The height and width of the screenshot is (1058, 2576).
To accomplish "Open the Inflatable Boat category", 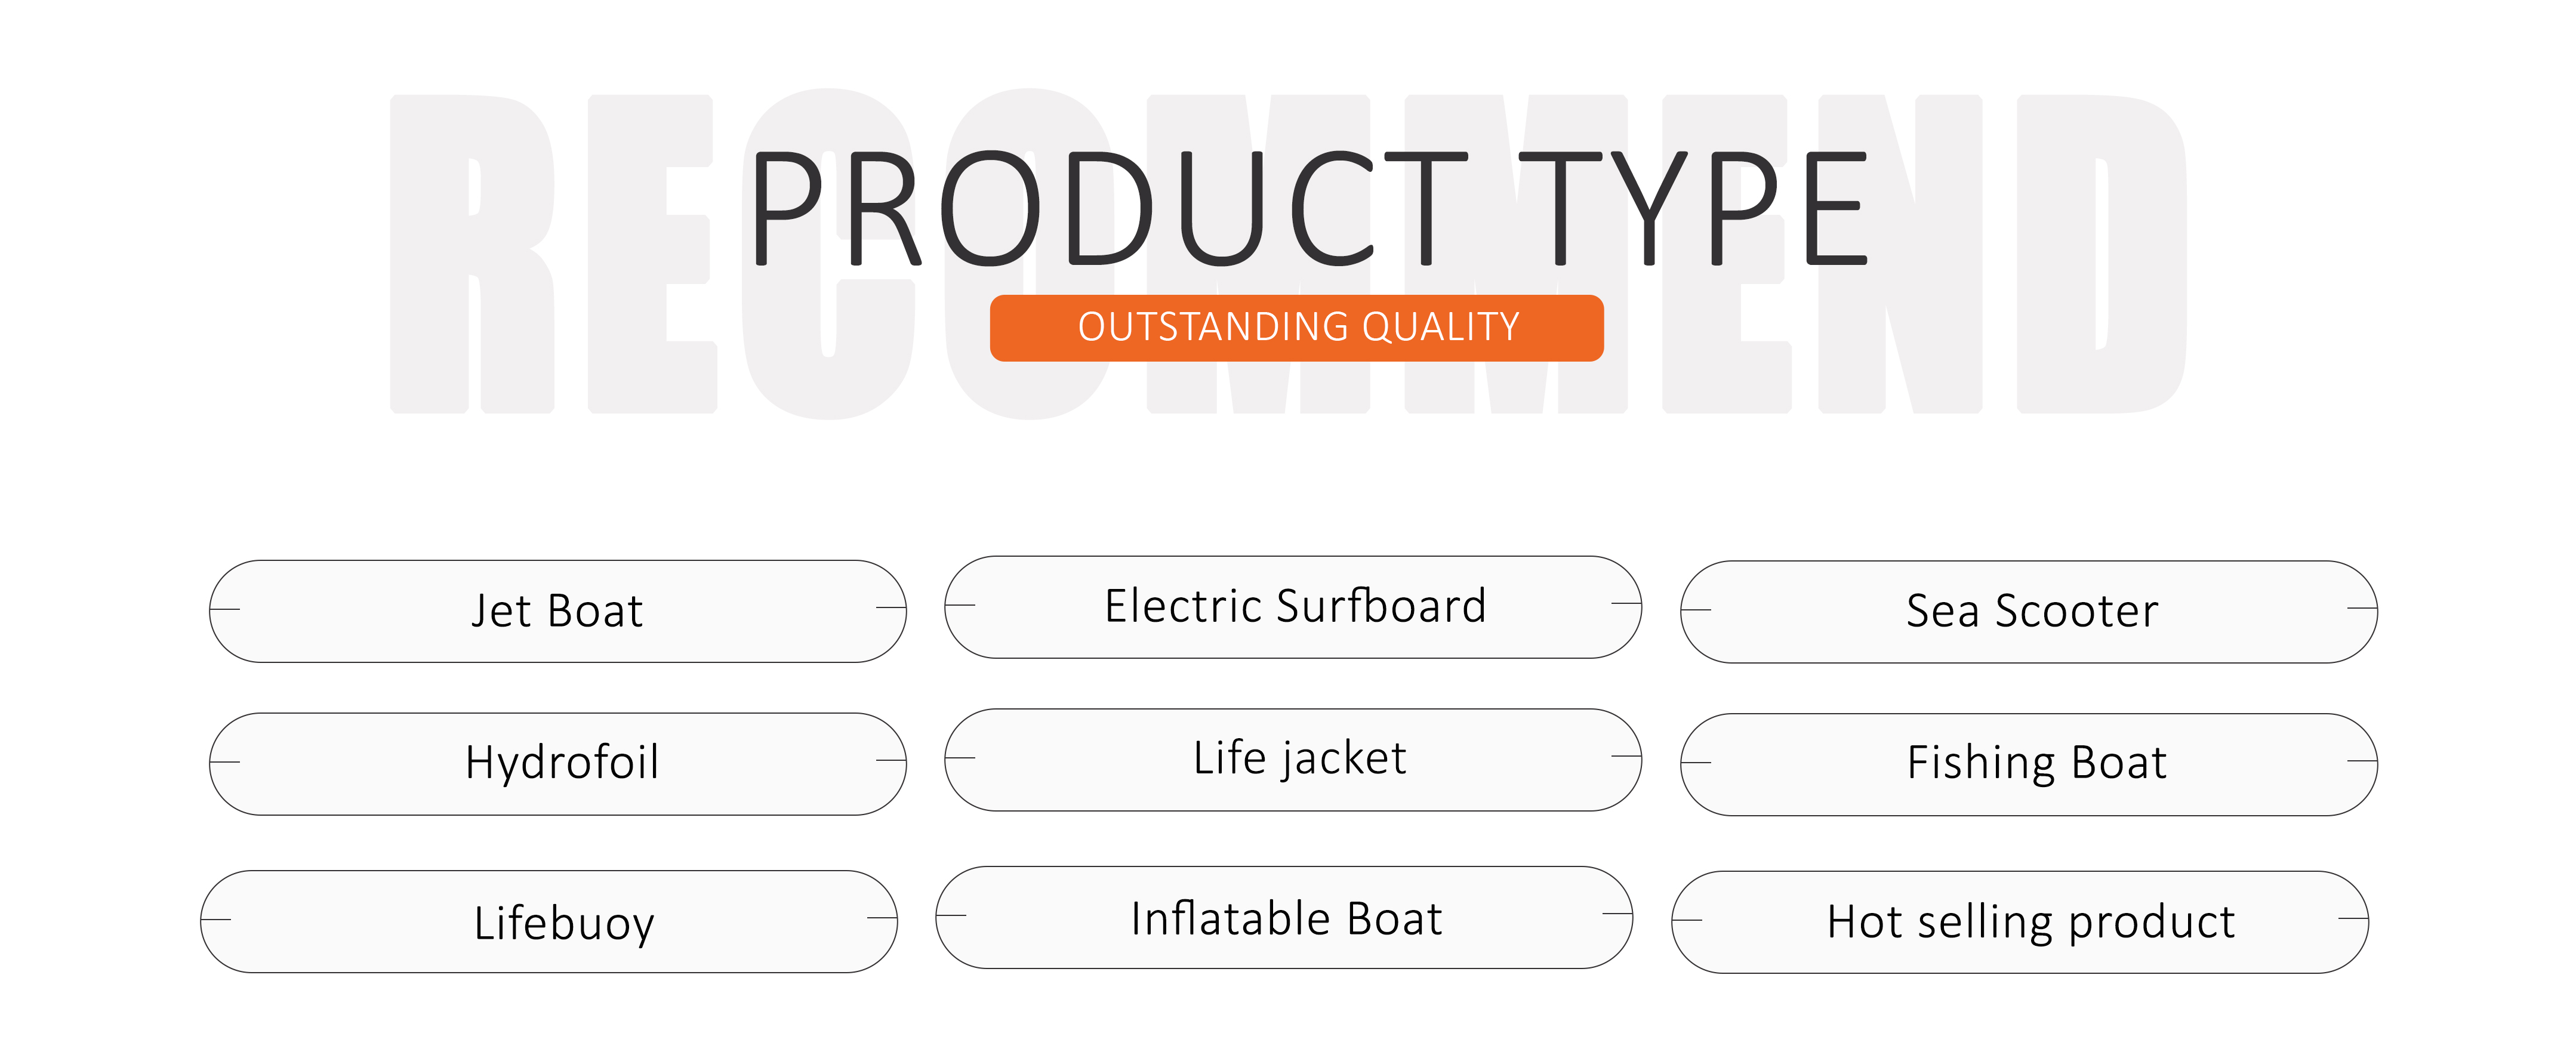I will pos(1284,918).
